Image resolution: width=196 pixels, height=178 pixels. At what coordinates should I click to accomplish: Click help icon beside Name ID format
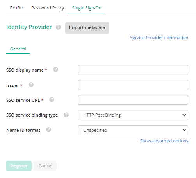point(48,130)
